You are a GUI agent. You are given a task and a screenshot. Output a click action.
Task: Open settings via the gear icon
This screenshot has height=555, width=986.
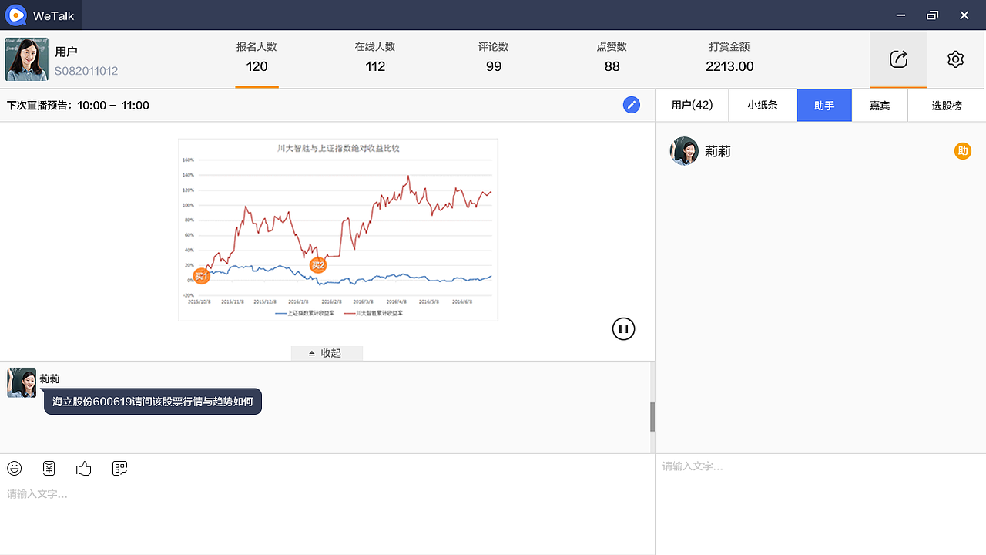(x=955, y=59)
